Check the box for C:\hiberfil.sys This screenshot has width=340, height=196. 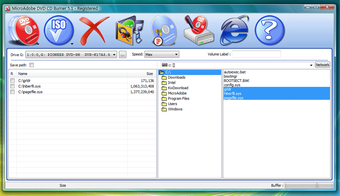[12, 86]
